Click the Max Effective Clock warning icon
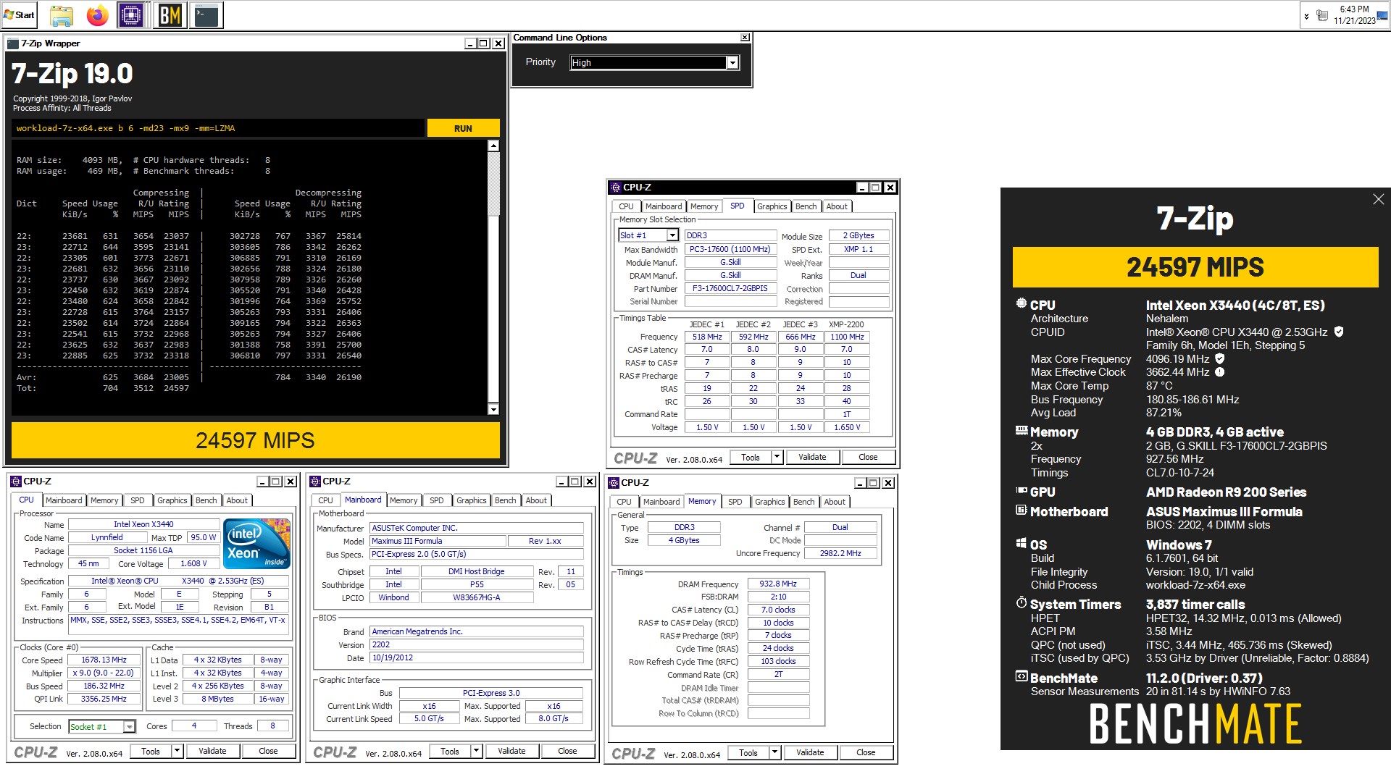The height and width of the screenshot is (782, 1391). [x=1219, y=372]
